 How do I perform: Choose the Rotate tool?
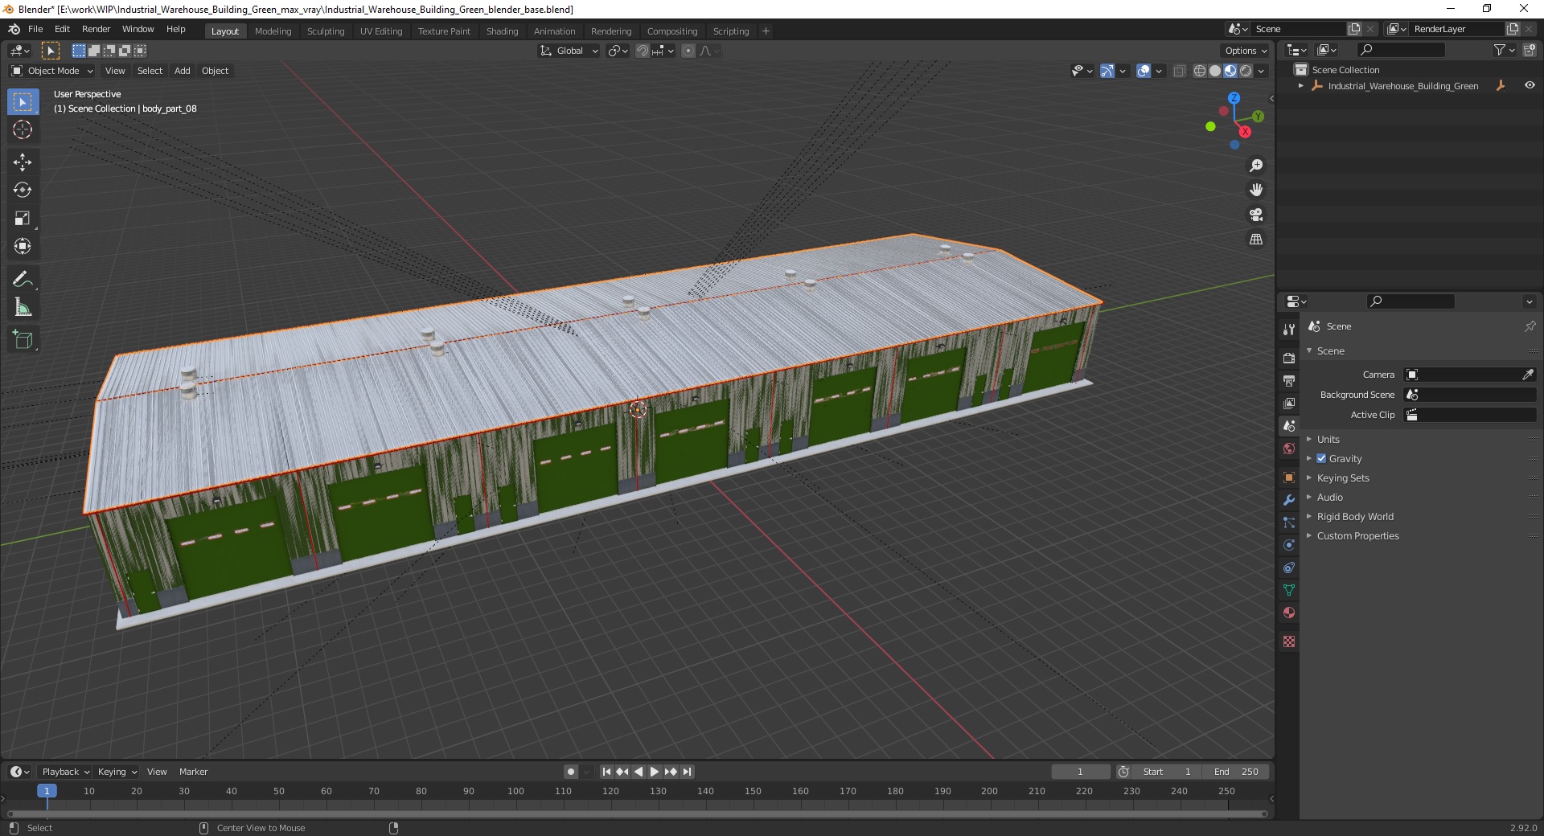[x=23, y=191]
